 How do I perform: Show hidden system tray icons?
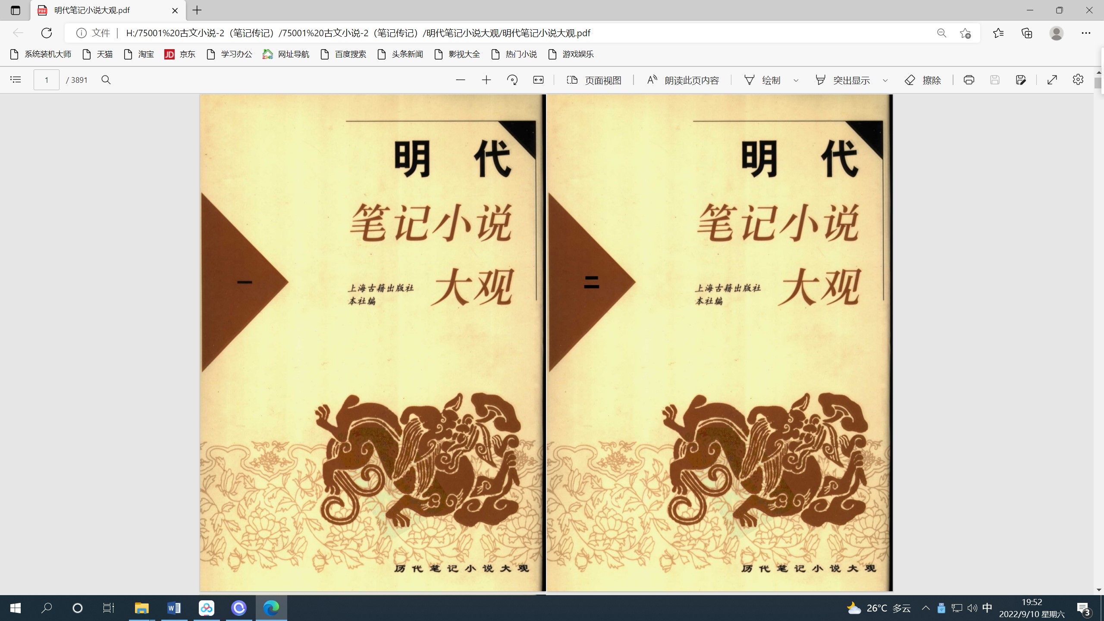point(925,608)
